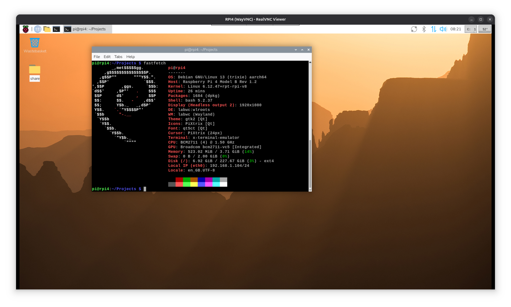The height and width of the screenshot is (307, 511).
Task: Click the clock showing 08:21
Action: tap(455, 29)
